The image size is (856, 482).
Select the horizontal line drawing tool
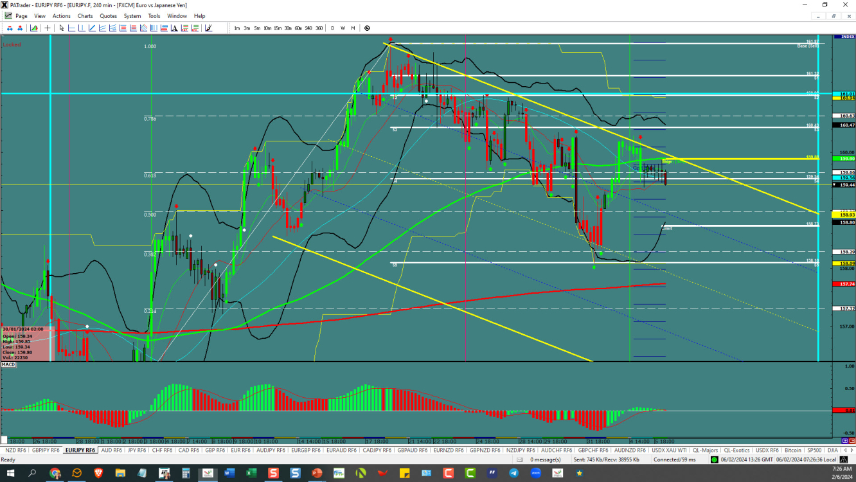pos(71,28)
